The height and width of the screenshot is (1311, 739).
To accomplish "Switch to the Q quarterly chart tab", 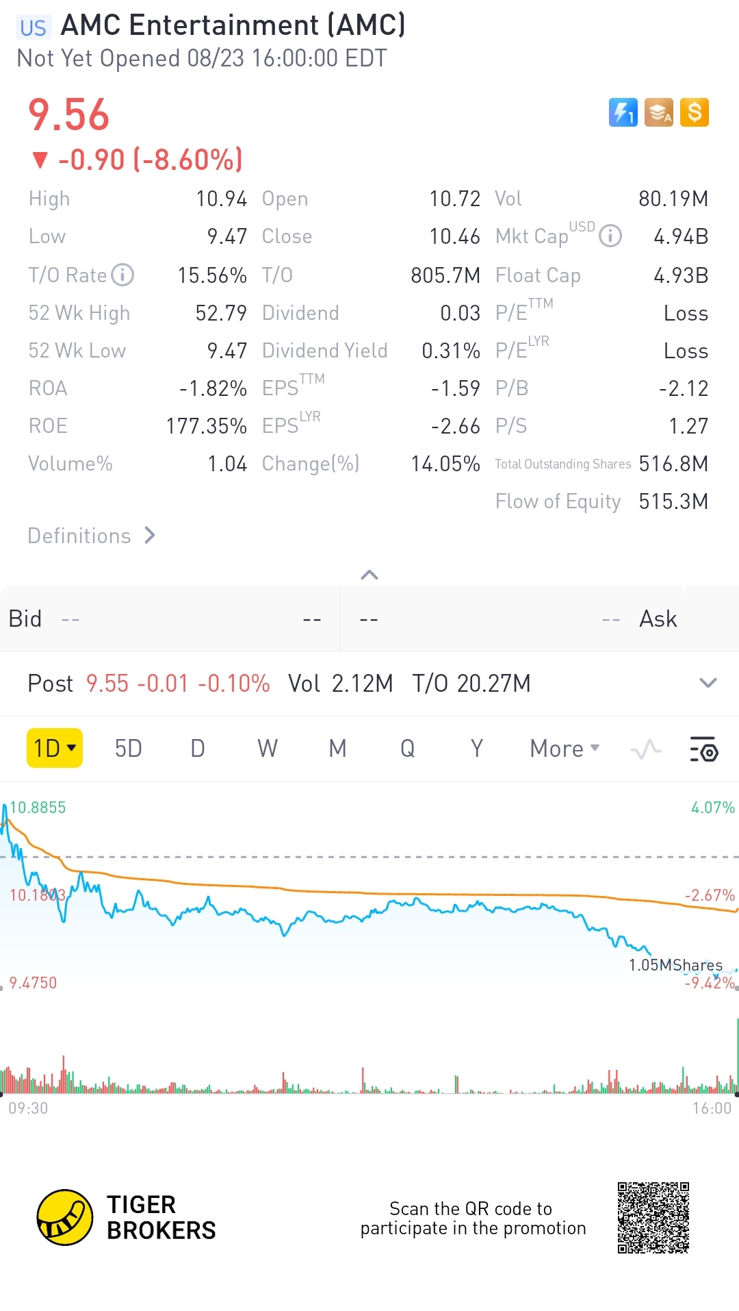I will [407, 749].
